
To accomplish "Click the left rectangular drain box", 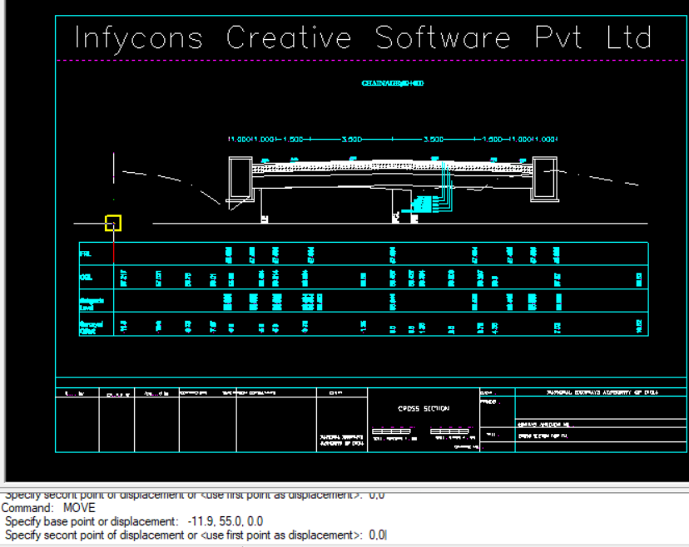I will click(x=239, y=180).
